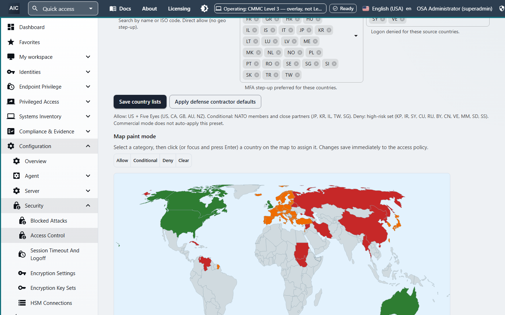Open the Quick access search dropdown
505x315 pixels.
63,8
